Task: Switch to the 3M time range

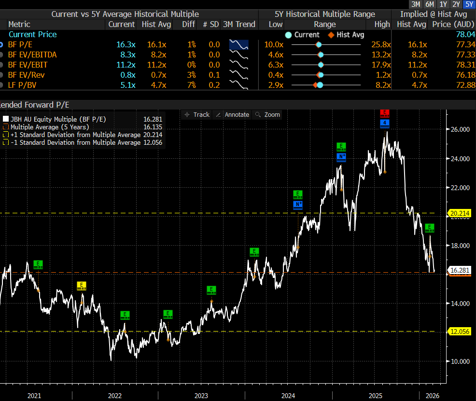Action: pyautogui.click(x=416, y=4)
